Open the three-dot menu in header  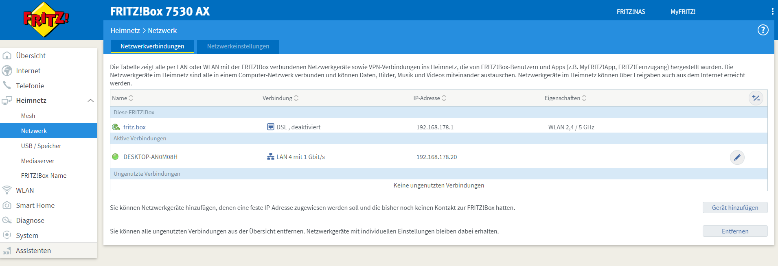coord(772,11)
